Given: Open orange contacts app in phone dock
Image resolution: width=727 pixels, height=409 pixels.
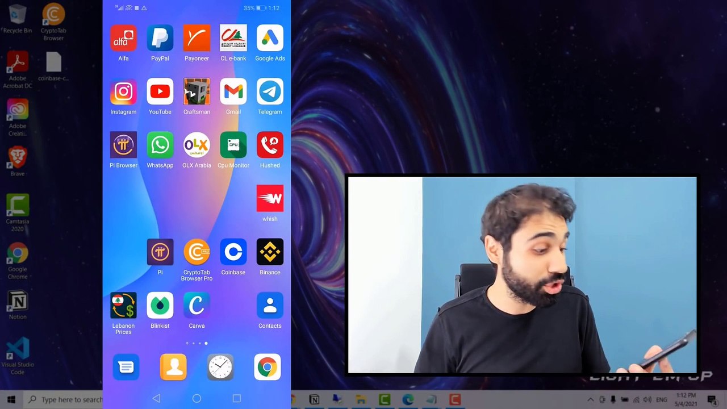Looking at the screenshot, I should point(173,367).
